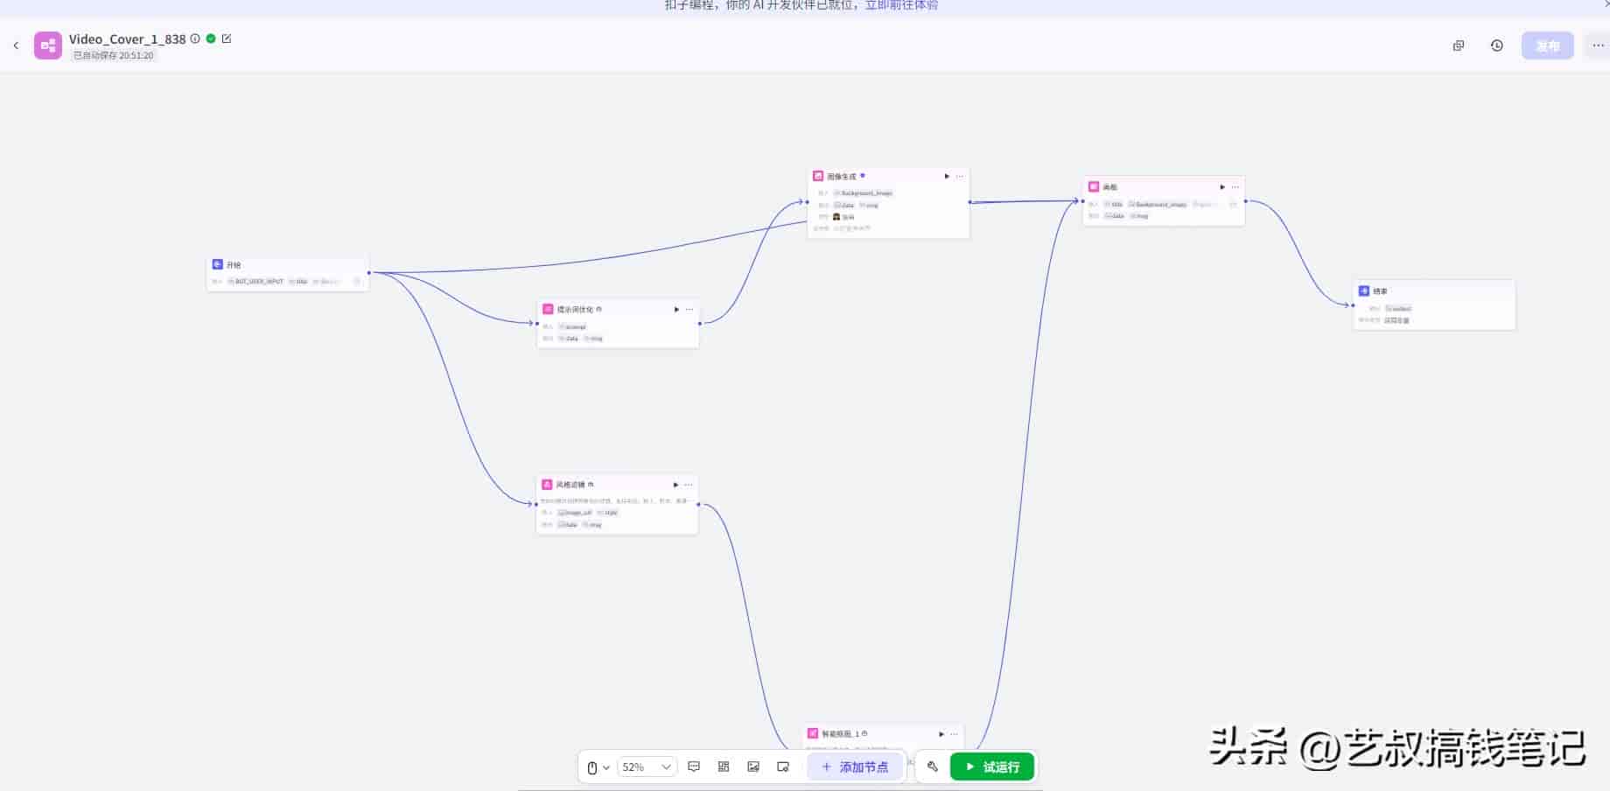The height and width of the screenshot is (791, 1610).
Task: Run the 提示词优化 node play icon
Action: click(676, 310)
